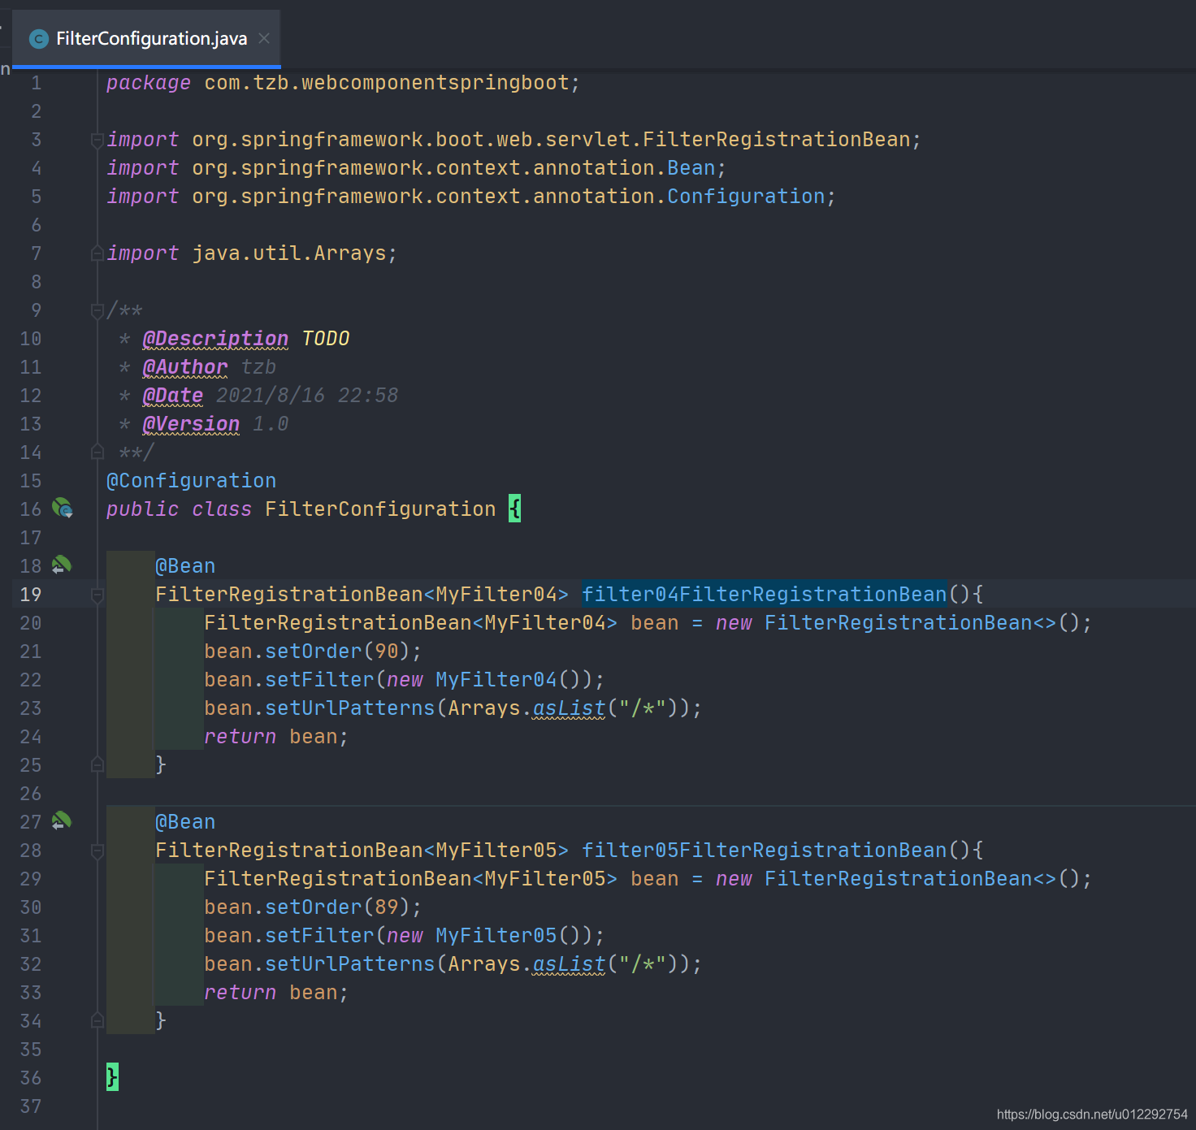Click new FilterRegistrationBean<>() on line 20

coord(899,623)
